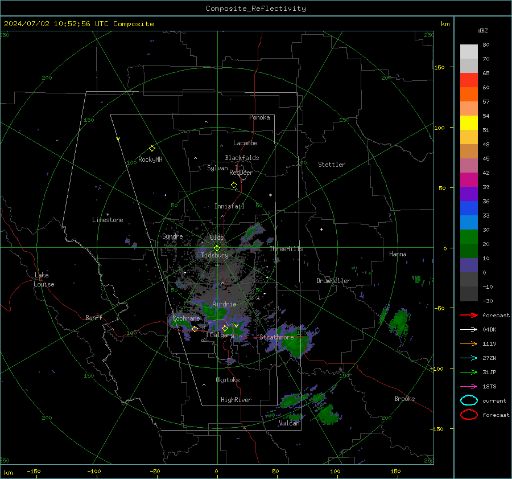This screenshot has width=512, height=479.
Task: Click the ThreeHills city label
Action: pos(286,249)
